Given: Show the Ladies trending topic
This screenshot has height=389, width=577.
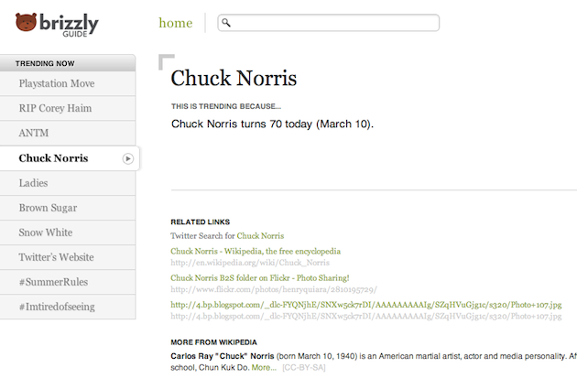Looking at the screenshot, I should (x=34, y=183).
